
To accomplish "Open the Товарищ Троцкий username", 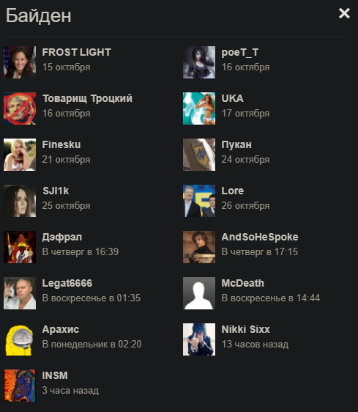I will click(87, 98).
